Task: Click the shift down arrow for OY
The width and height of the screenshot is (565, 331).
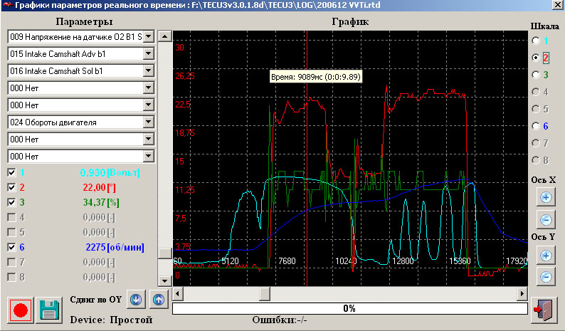Action: (x=136, y=300)
